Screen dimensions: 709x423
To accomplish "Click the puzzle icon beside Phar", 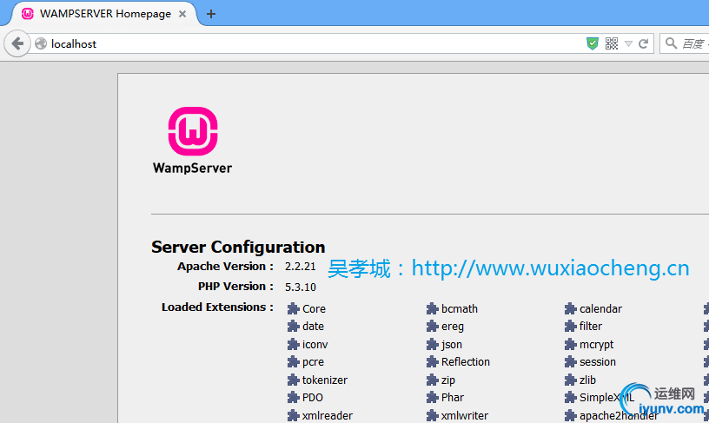I will pyautogui.click(x=433, y=398).
